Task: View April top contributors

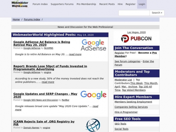Action: click(x=117, y=87)
